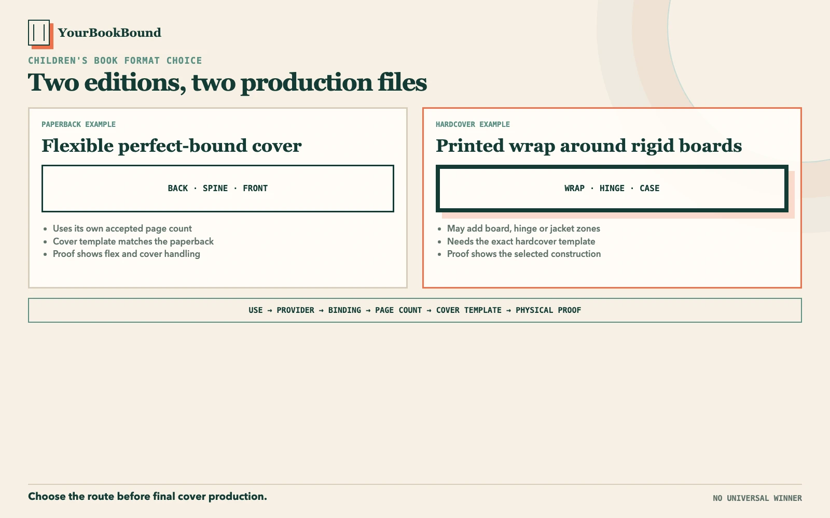Click 'Proof shows the selected construction'
The height and width of the screenshot is (518, 830).
[524, 254]
